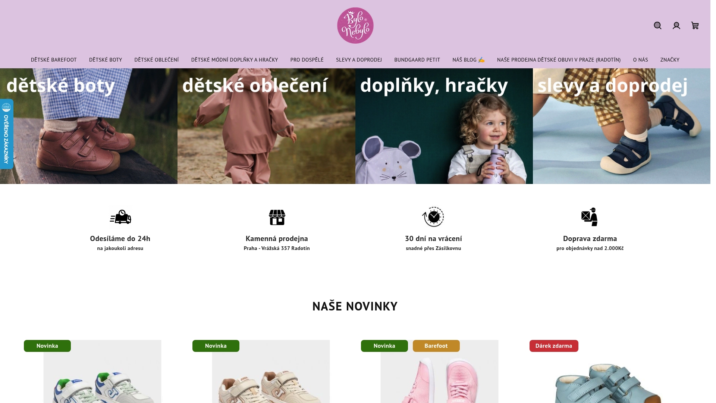Click the free shipping courier icon
This screenshot has width=716, height=403.
[x=590, y=217]
